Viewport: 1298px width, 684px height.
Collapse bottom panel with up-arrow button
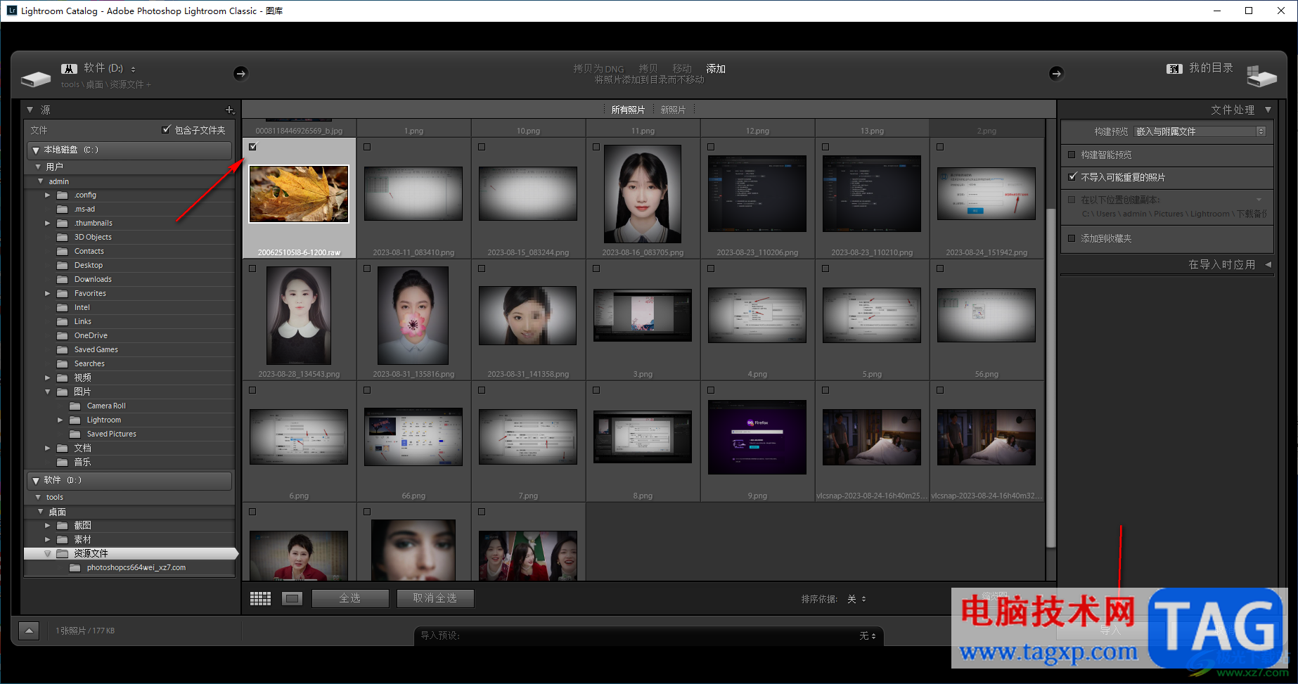click(29, 631)
